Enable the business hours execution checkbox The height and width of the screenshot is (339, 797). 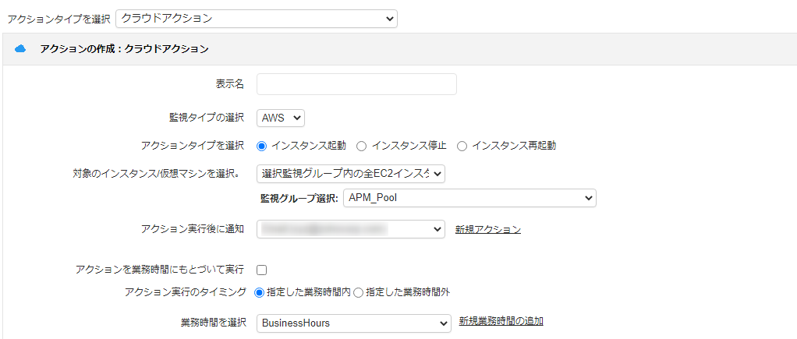[262, 270]
